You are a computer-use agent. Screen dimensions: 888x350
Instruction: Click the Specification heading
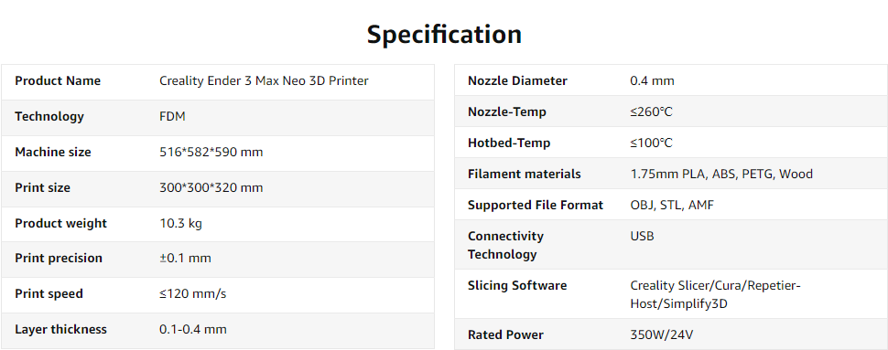coord(444,35)
